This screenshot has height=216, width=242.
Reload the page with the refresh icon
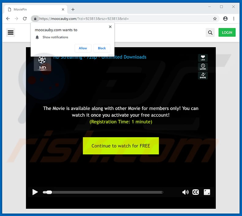click(25, 19)
